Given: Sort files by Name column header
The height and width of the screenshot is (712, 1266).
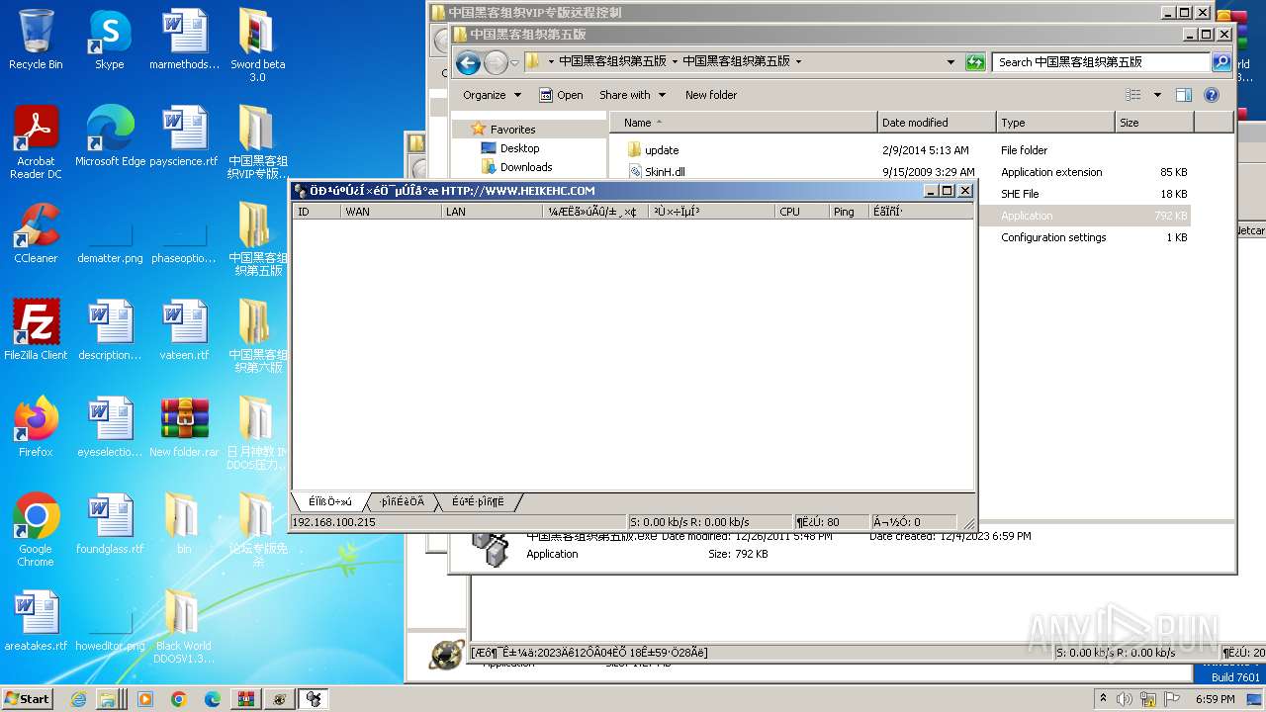Looking at the screenshot, I should click(744, 123).
